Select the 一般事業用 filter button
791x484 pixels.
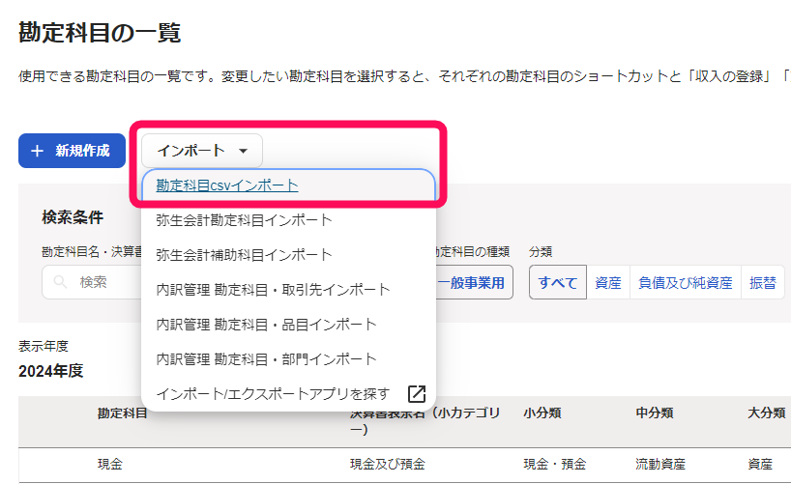click(472, 282)
